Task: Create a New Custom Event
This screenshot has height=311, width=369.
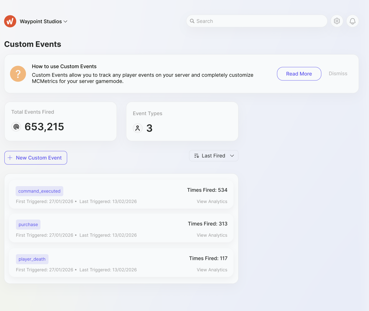Action: (x=36, y=158)
